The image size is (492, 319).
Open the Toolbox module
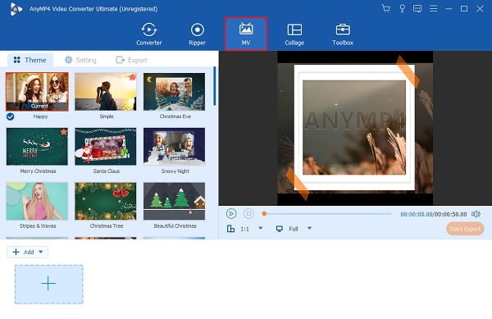click(x=343, y=34)
